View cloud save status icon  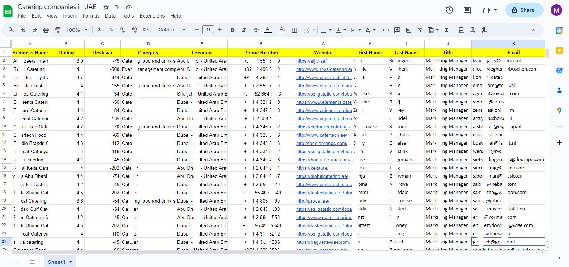click(129, 7)
